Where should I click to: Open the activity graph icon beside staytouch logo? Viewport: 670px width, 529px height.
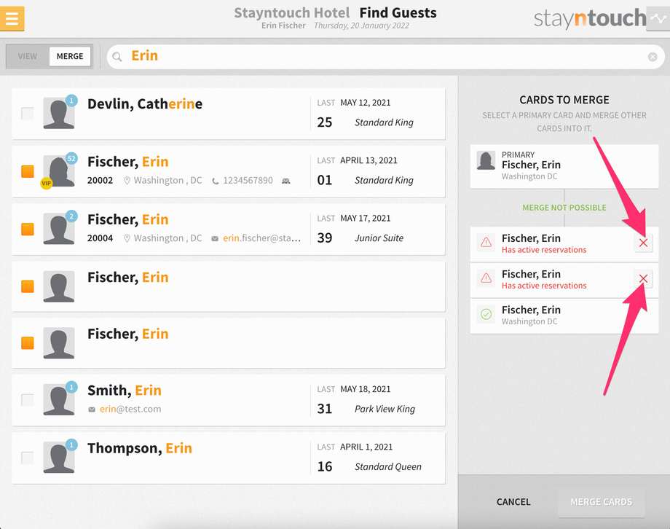pyautogui.click(x=658, y=19)
